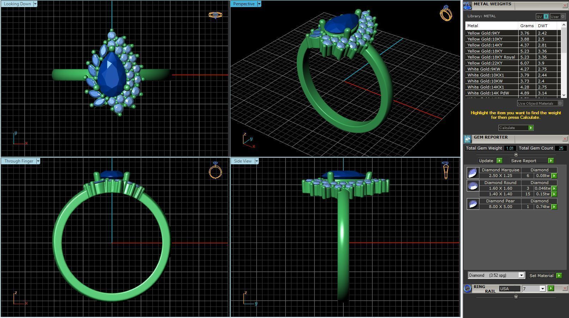The height and width of the screenshot is (318, 569).
Task: Click the Gem Reporter panel icon
Action: 467,139
